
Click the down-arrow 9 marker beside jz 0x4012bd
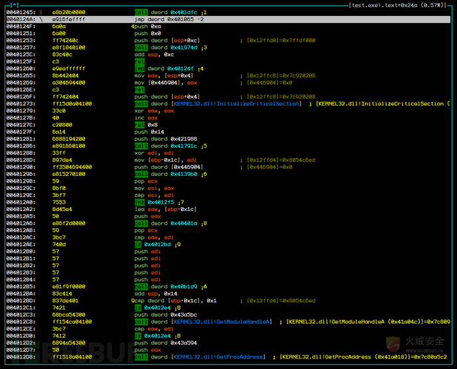point(178,245)
